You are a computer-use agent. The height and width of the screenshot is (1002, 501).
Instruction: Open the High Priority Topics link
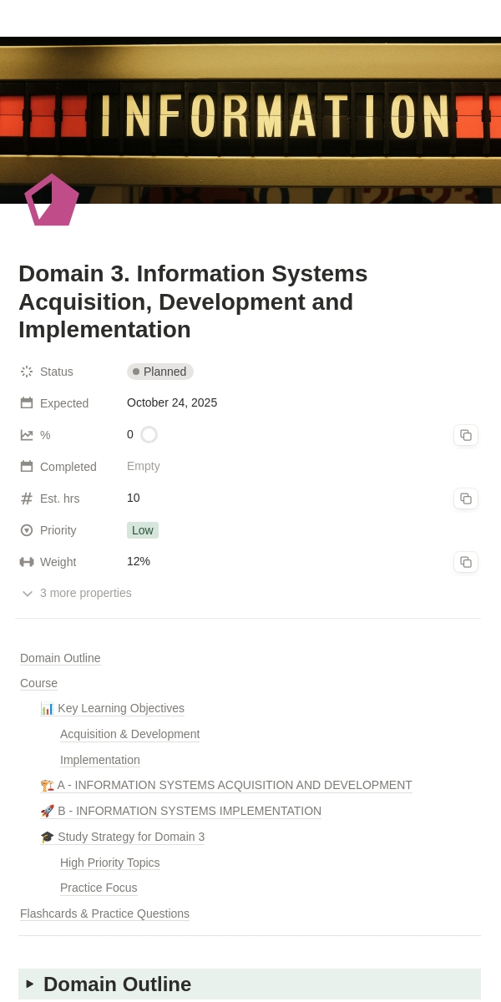coord(109,863)
